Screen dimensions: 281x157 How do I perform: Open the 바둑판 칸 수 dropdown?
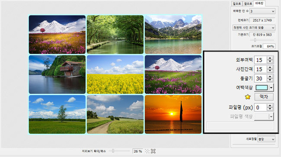262,11
